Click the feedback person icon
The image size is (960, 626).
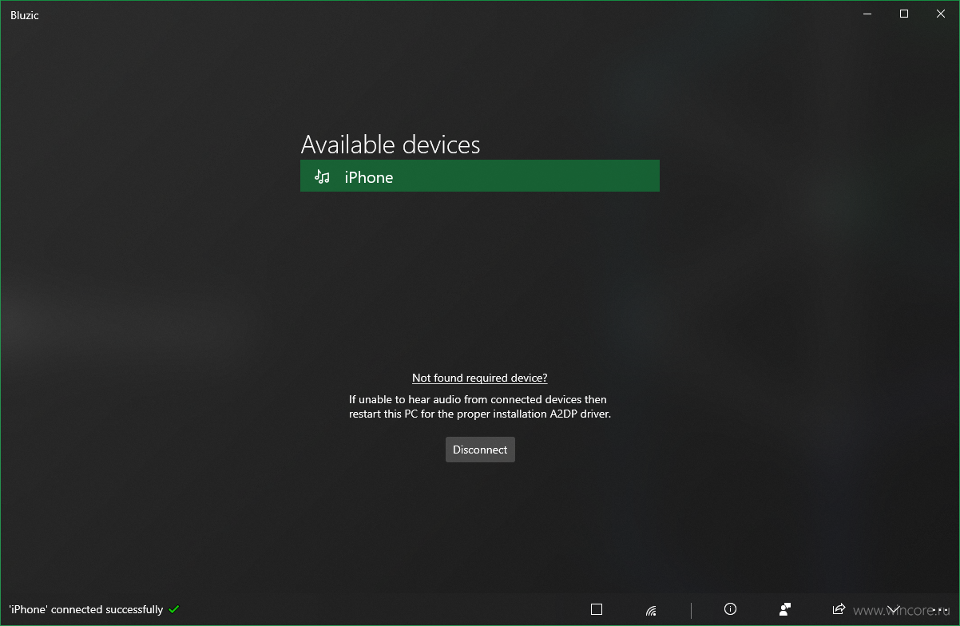click(x=785, y=609)
